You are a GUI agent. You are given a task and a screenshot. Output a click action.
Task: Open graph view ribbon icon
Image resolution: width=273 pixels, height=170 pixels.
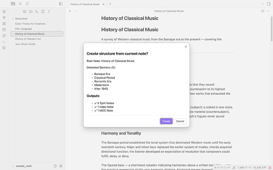[4, 17]
